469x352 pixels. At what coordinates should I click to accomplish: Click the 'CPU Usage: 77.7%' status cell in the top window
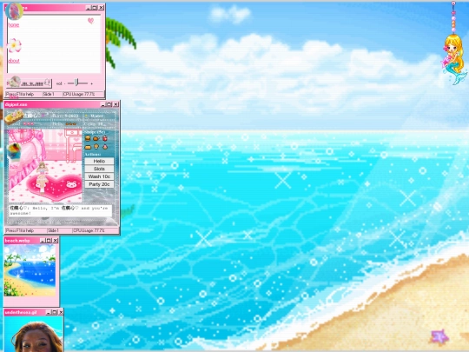click(x=83, y=94)
